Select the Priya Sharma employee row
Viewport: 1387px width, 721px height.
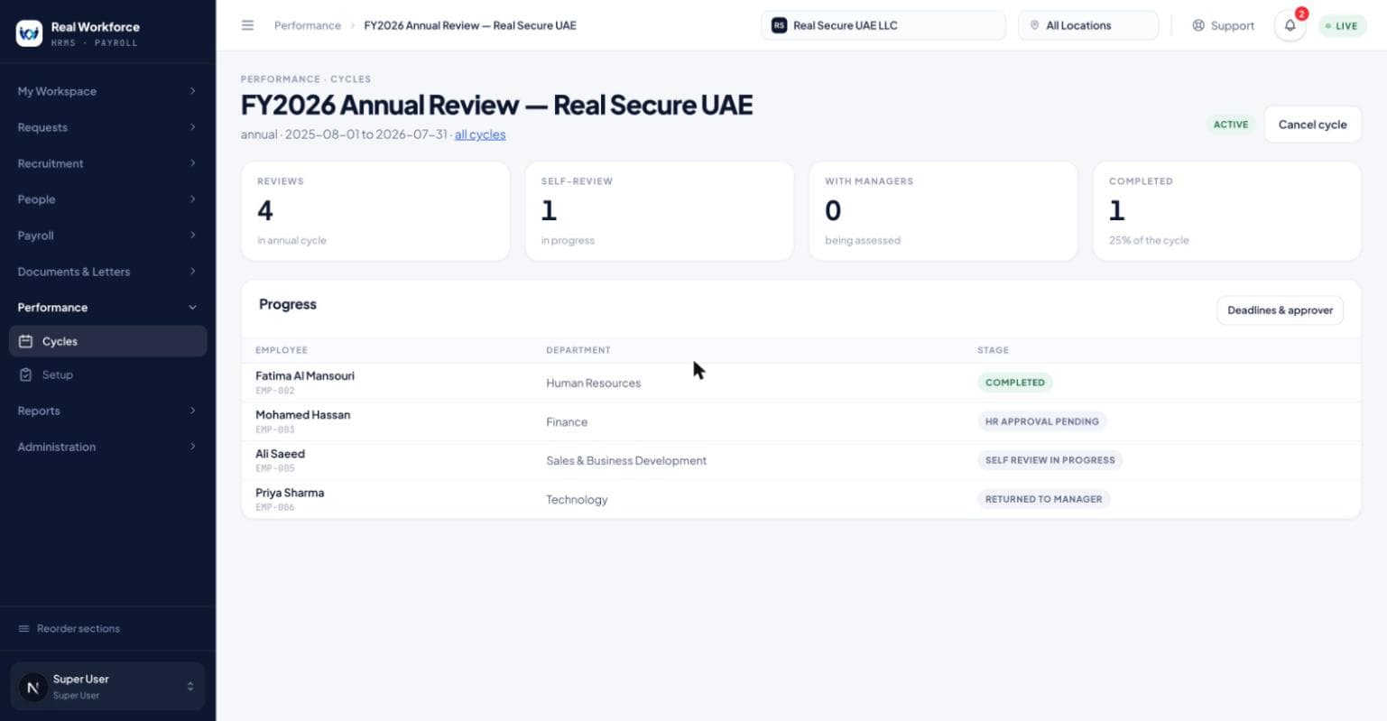click(800, 499)
